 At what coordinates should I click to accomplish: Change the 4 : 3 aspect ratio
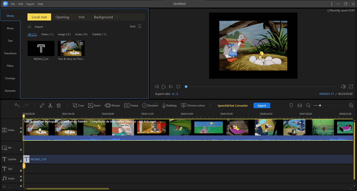[x=175, y=94]
